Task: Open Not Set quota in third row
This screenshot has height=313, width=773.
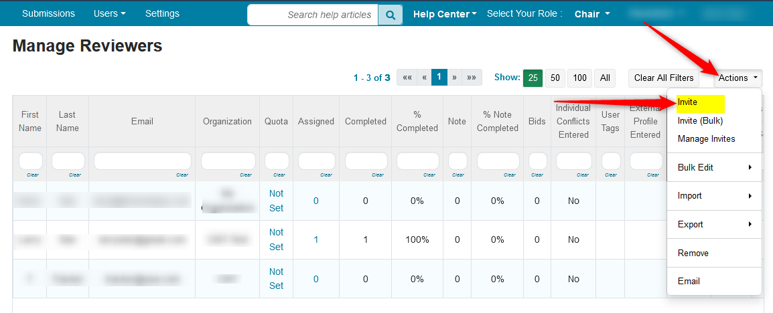Action: (276, 278)
